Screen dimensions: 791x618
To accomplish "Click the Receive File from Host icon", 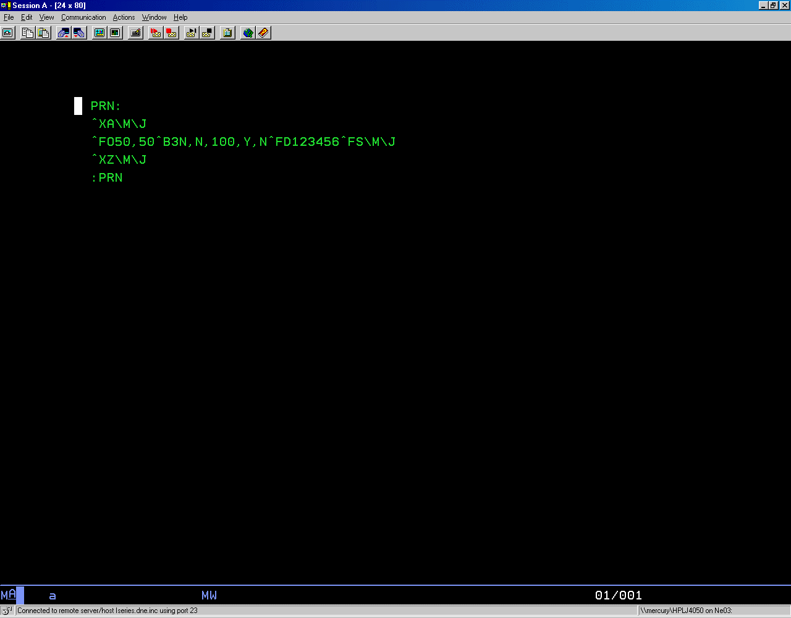I will (79, 33).
